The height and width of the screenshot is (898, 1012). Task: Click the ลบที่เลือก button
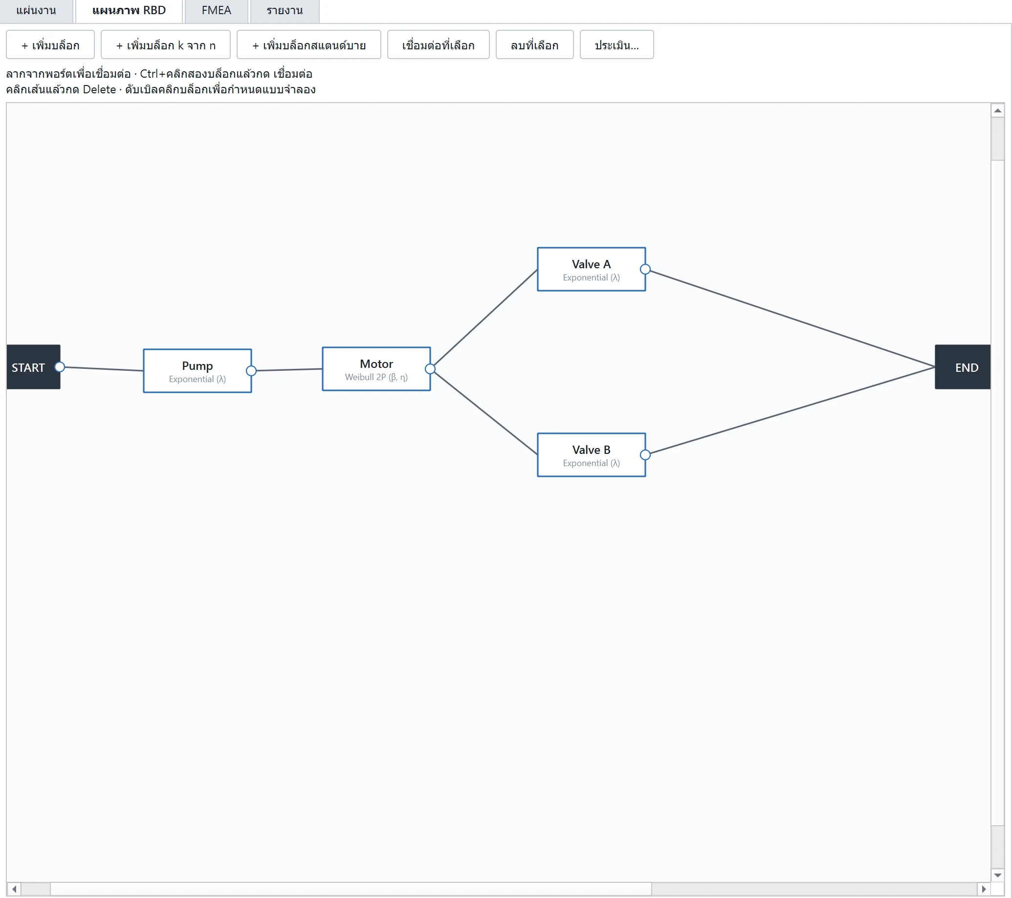pos(535,45)
